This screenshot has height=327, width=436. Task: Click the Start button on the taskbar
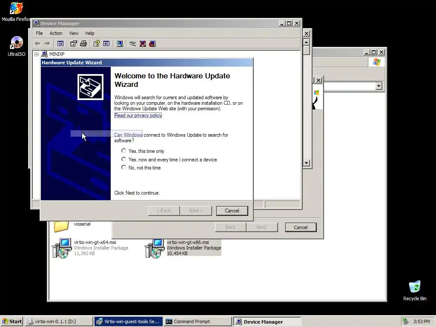point(12,321)
